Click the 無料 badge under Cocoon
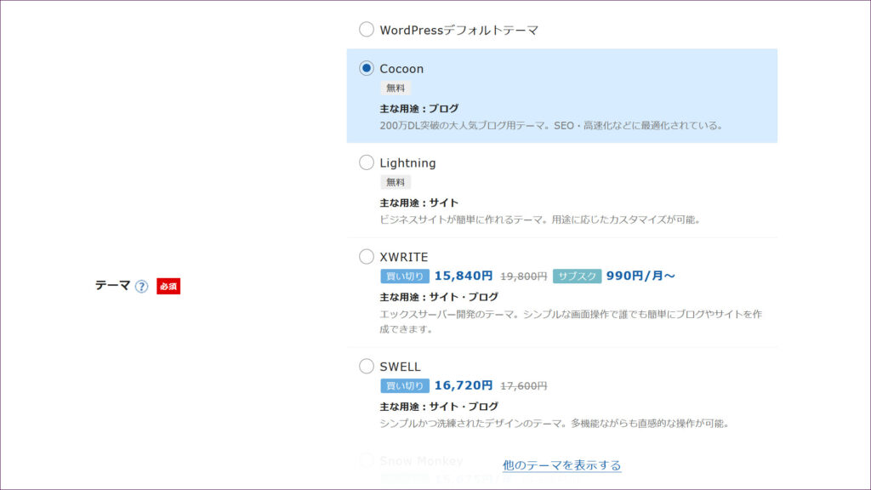The height and width of the screenshot is (490, 871). pos(396,88)
